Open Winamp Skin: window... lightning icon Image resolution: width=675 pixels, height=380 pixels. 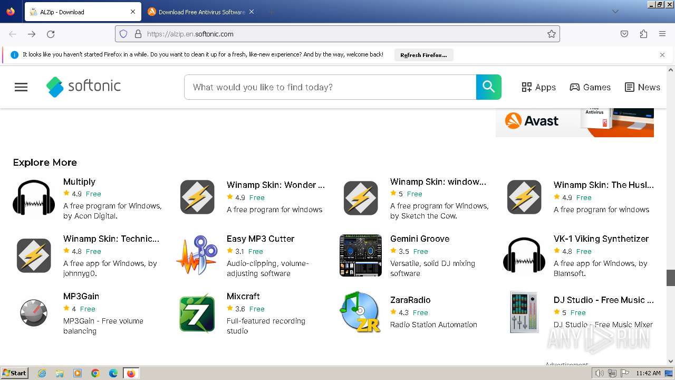(x=361, y=198)
